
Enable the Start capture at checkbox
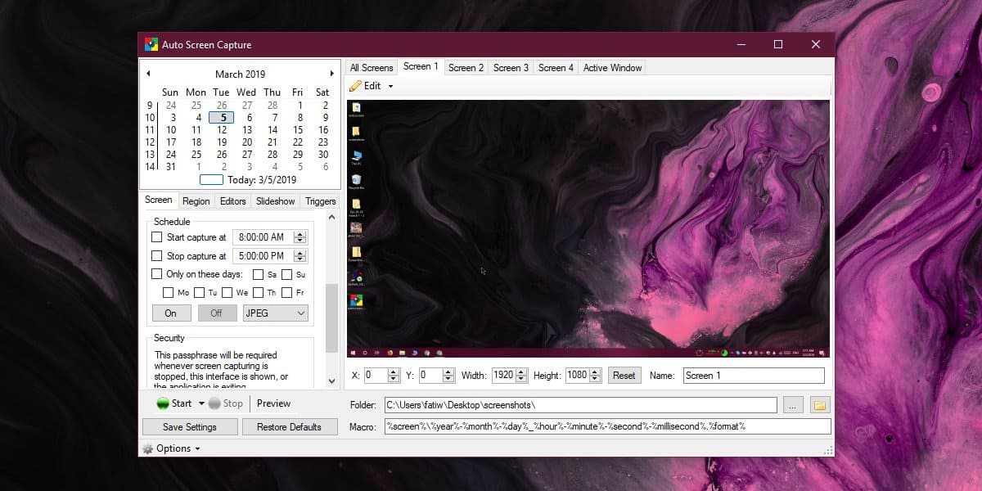157,237
